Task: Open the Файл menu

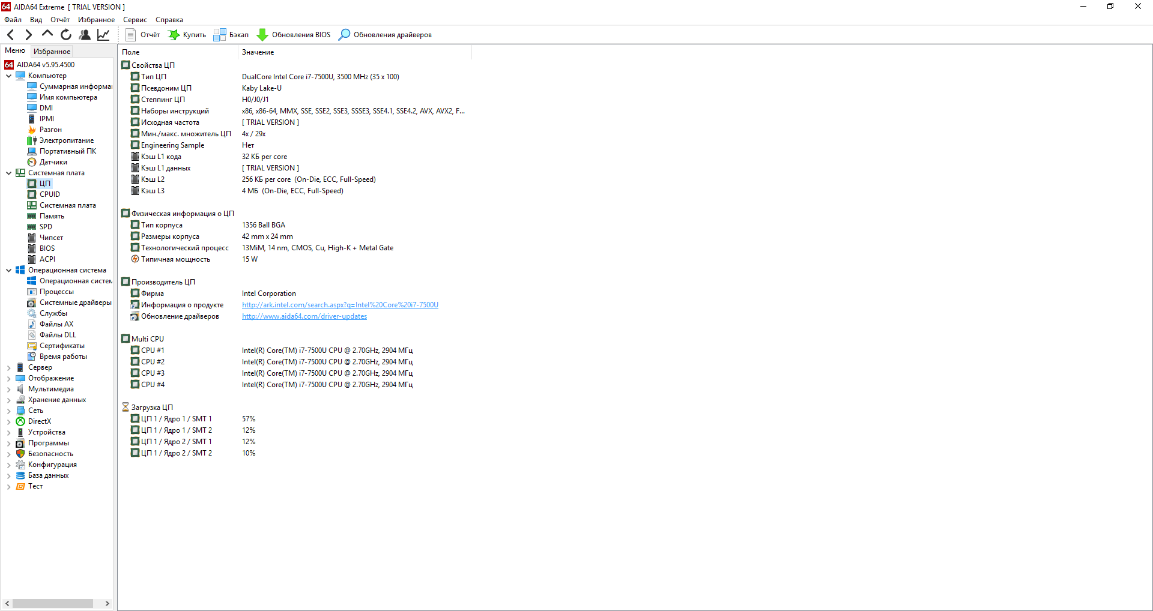Action: 13,20
